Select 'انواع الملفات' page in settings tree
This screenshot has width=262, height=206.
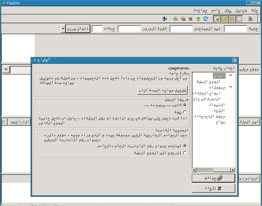[206, 93]
